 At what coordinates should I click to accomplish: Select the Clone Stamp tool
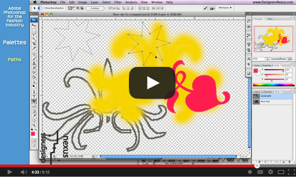click(x=34, y=63)
